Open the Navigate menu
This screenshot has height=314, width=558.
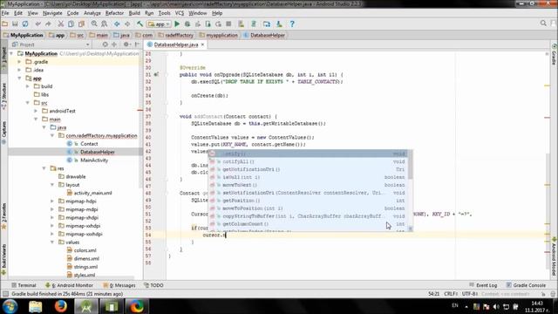[52, 13]
